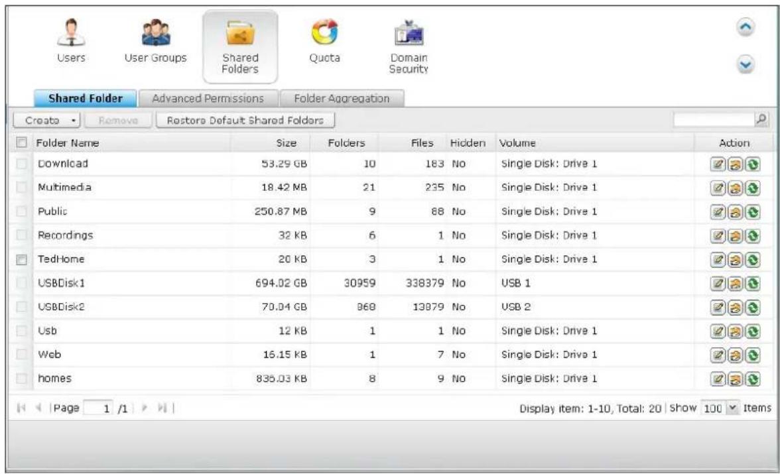Open access permissions for Download folder
780x474 pixels.
tap(735, 164)
